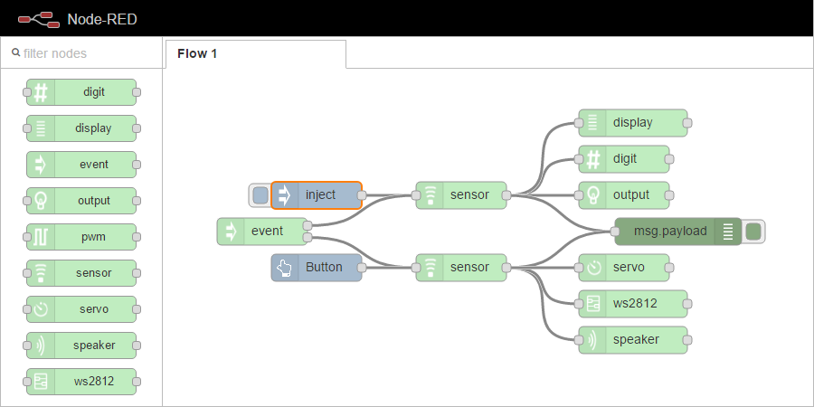This screenshot has height=407, width=814.
Task: Toggle the msg.payload debug node button
Action: (x=753, y=232)
